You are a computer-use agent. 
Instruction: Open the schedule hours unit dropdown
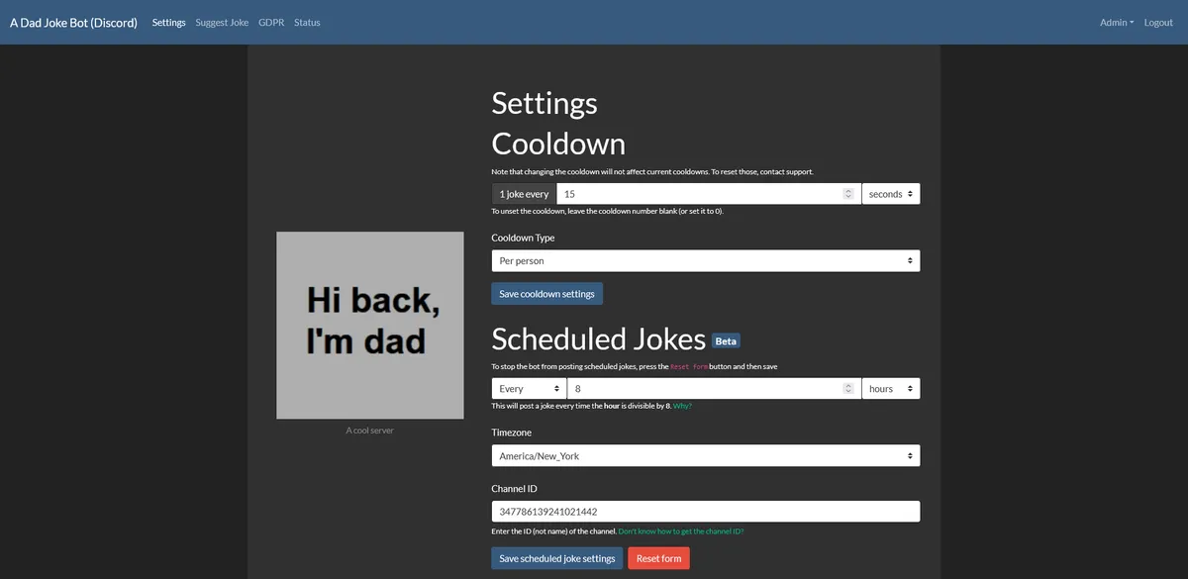pos(891,389)
